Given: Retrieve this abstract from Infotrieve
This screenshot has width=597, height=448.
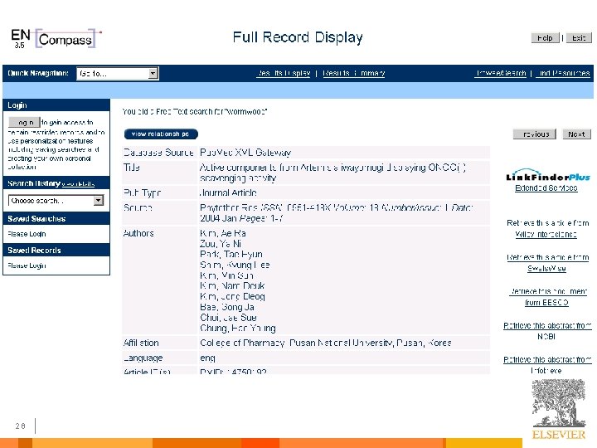Looking at the screenshot, I should [x=547, y=365].
